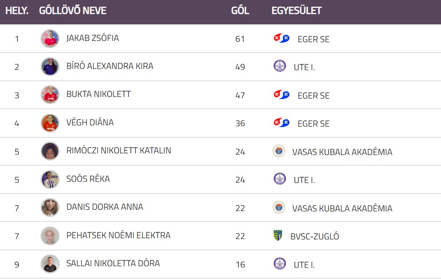441x280 pixels.
Task: Click the EGYESÜLET column header
Action: [x=296, y=11]
